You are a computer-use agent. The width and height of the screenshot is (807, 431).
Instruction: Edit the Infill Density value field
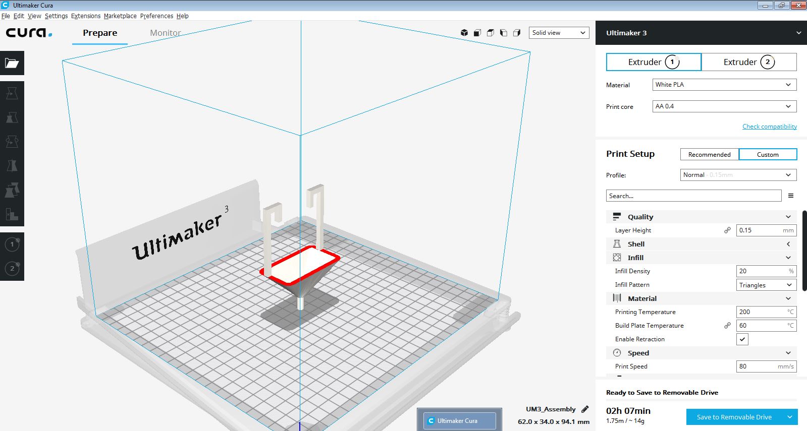tap(766, 271)
